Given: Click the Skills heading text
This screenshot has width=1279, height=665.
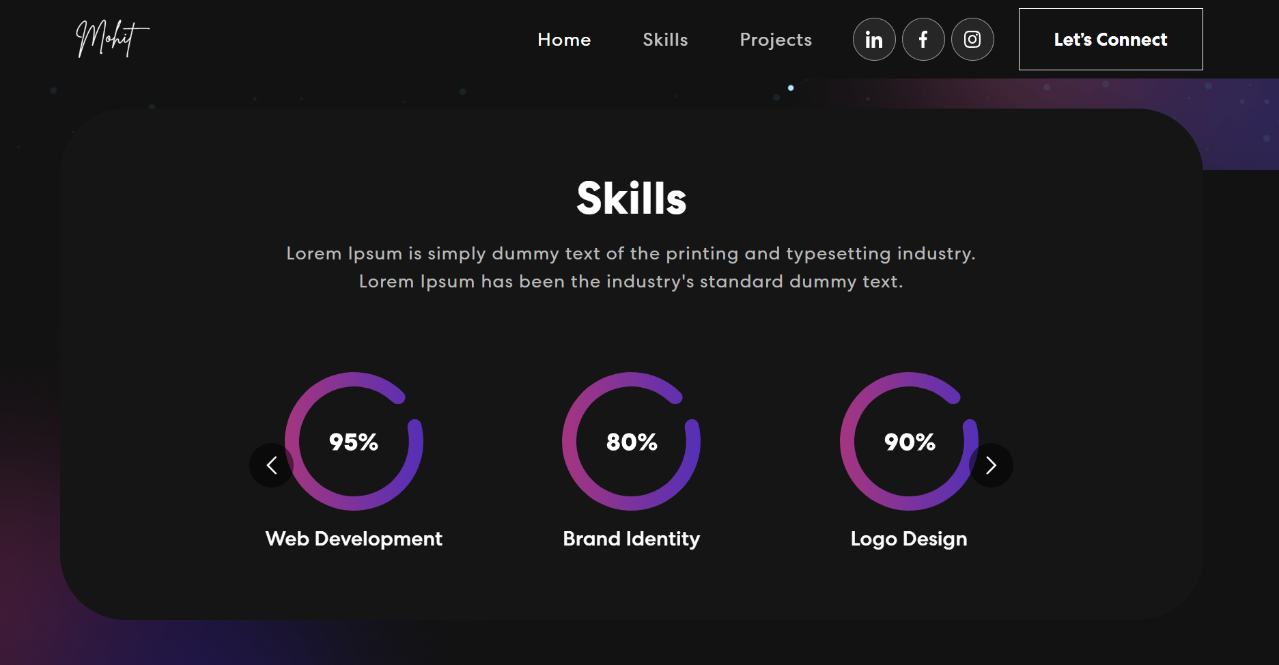Looking at the screenshot, I should coord(632,199).
